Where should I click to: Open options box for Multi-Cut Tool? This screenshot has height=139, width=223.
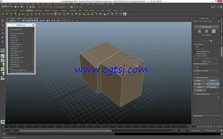pos(33,55)
